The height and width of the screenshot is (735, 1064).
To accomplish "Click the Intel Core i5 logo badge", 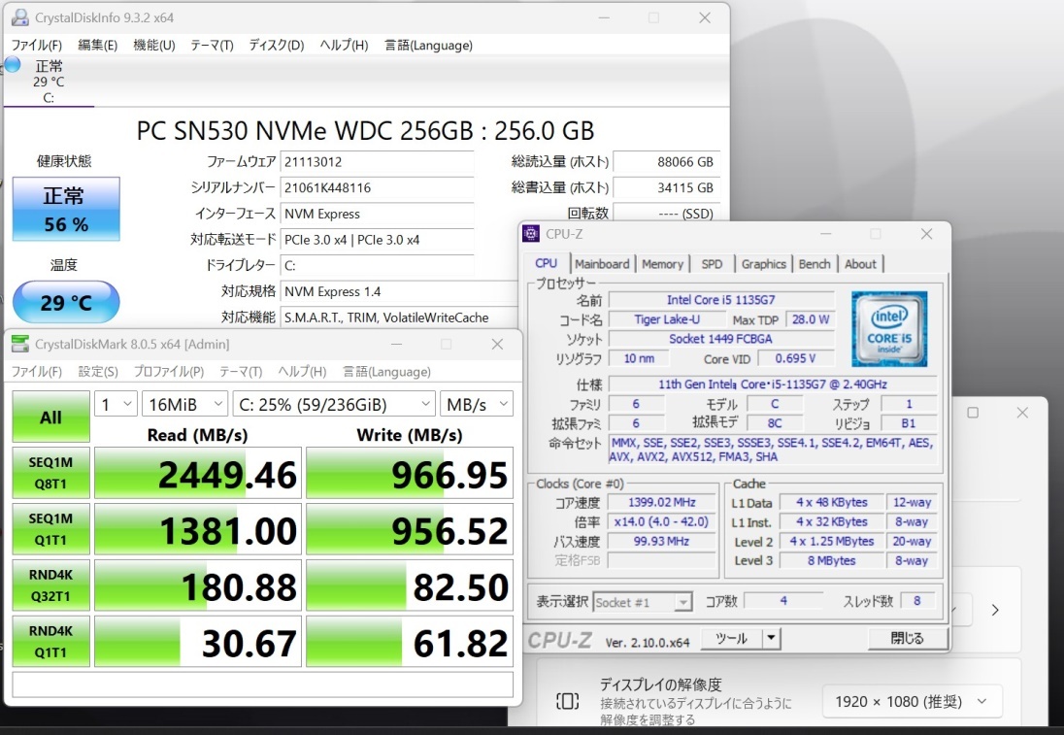I will coord(889,329).
